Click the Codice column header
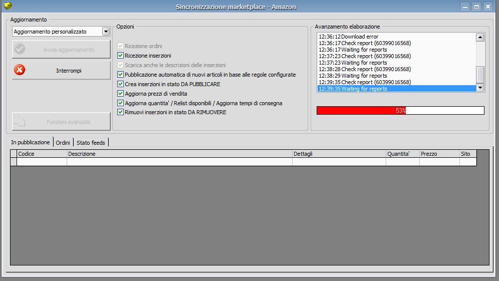The image size is (499, 281). click(42, 154)
